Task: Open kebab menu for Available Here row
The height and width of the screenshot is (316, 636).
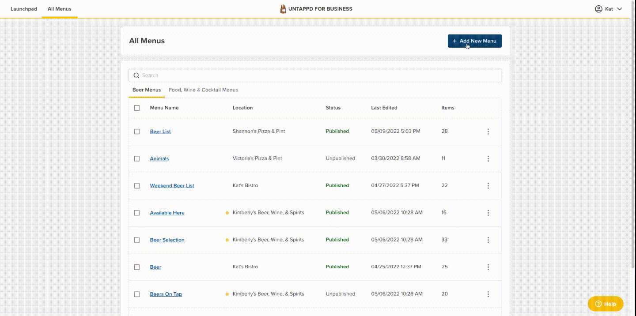Action: 488,213
